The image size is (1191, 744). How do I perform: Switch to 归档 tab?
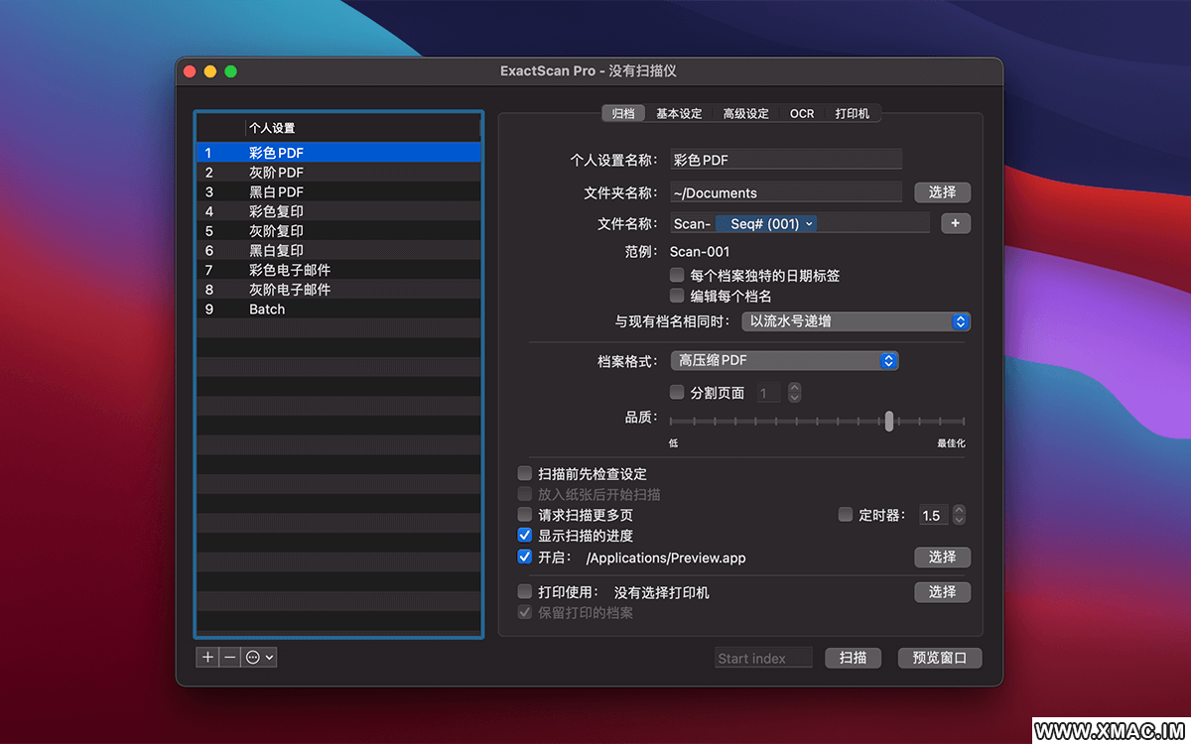coord(623,114)
